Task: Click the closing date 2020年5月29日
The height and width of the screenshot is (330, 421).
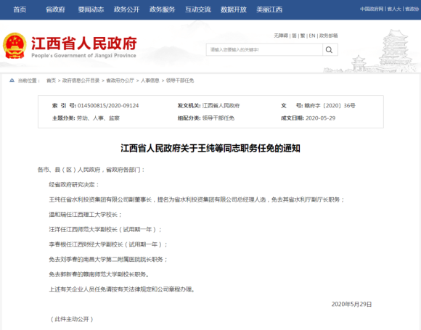Action: coord(351,304)
